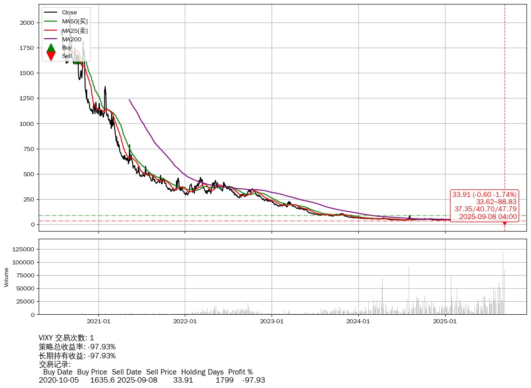Select the MA50[买] legend entry
531x388 pixels.
click(x=74, y=21)
